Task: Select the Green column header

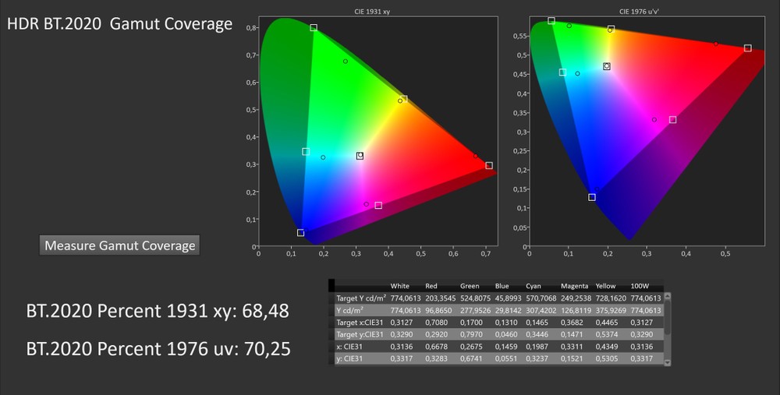Action: point(470,286)
